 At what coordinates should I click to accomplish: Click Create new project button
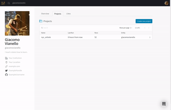(x=144, y=21)
